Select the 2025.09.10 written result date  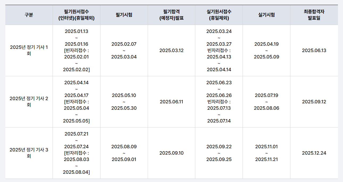pyautogui.click(x=171, y=153)
